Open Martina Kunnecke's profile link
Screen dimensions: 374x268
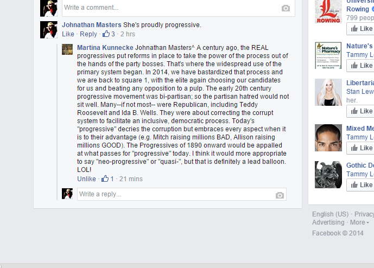(105, 47)
